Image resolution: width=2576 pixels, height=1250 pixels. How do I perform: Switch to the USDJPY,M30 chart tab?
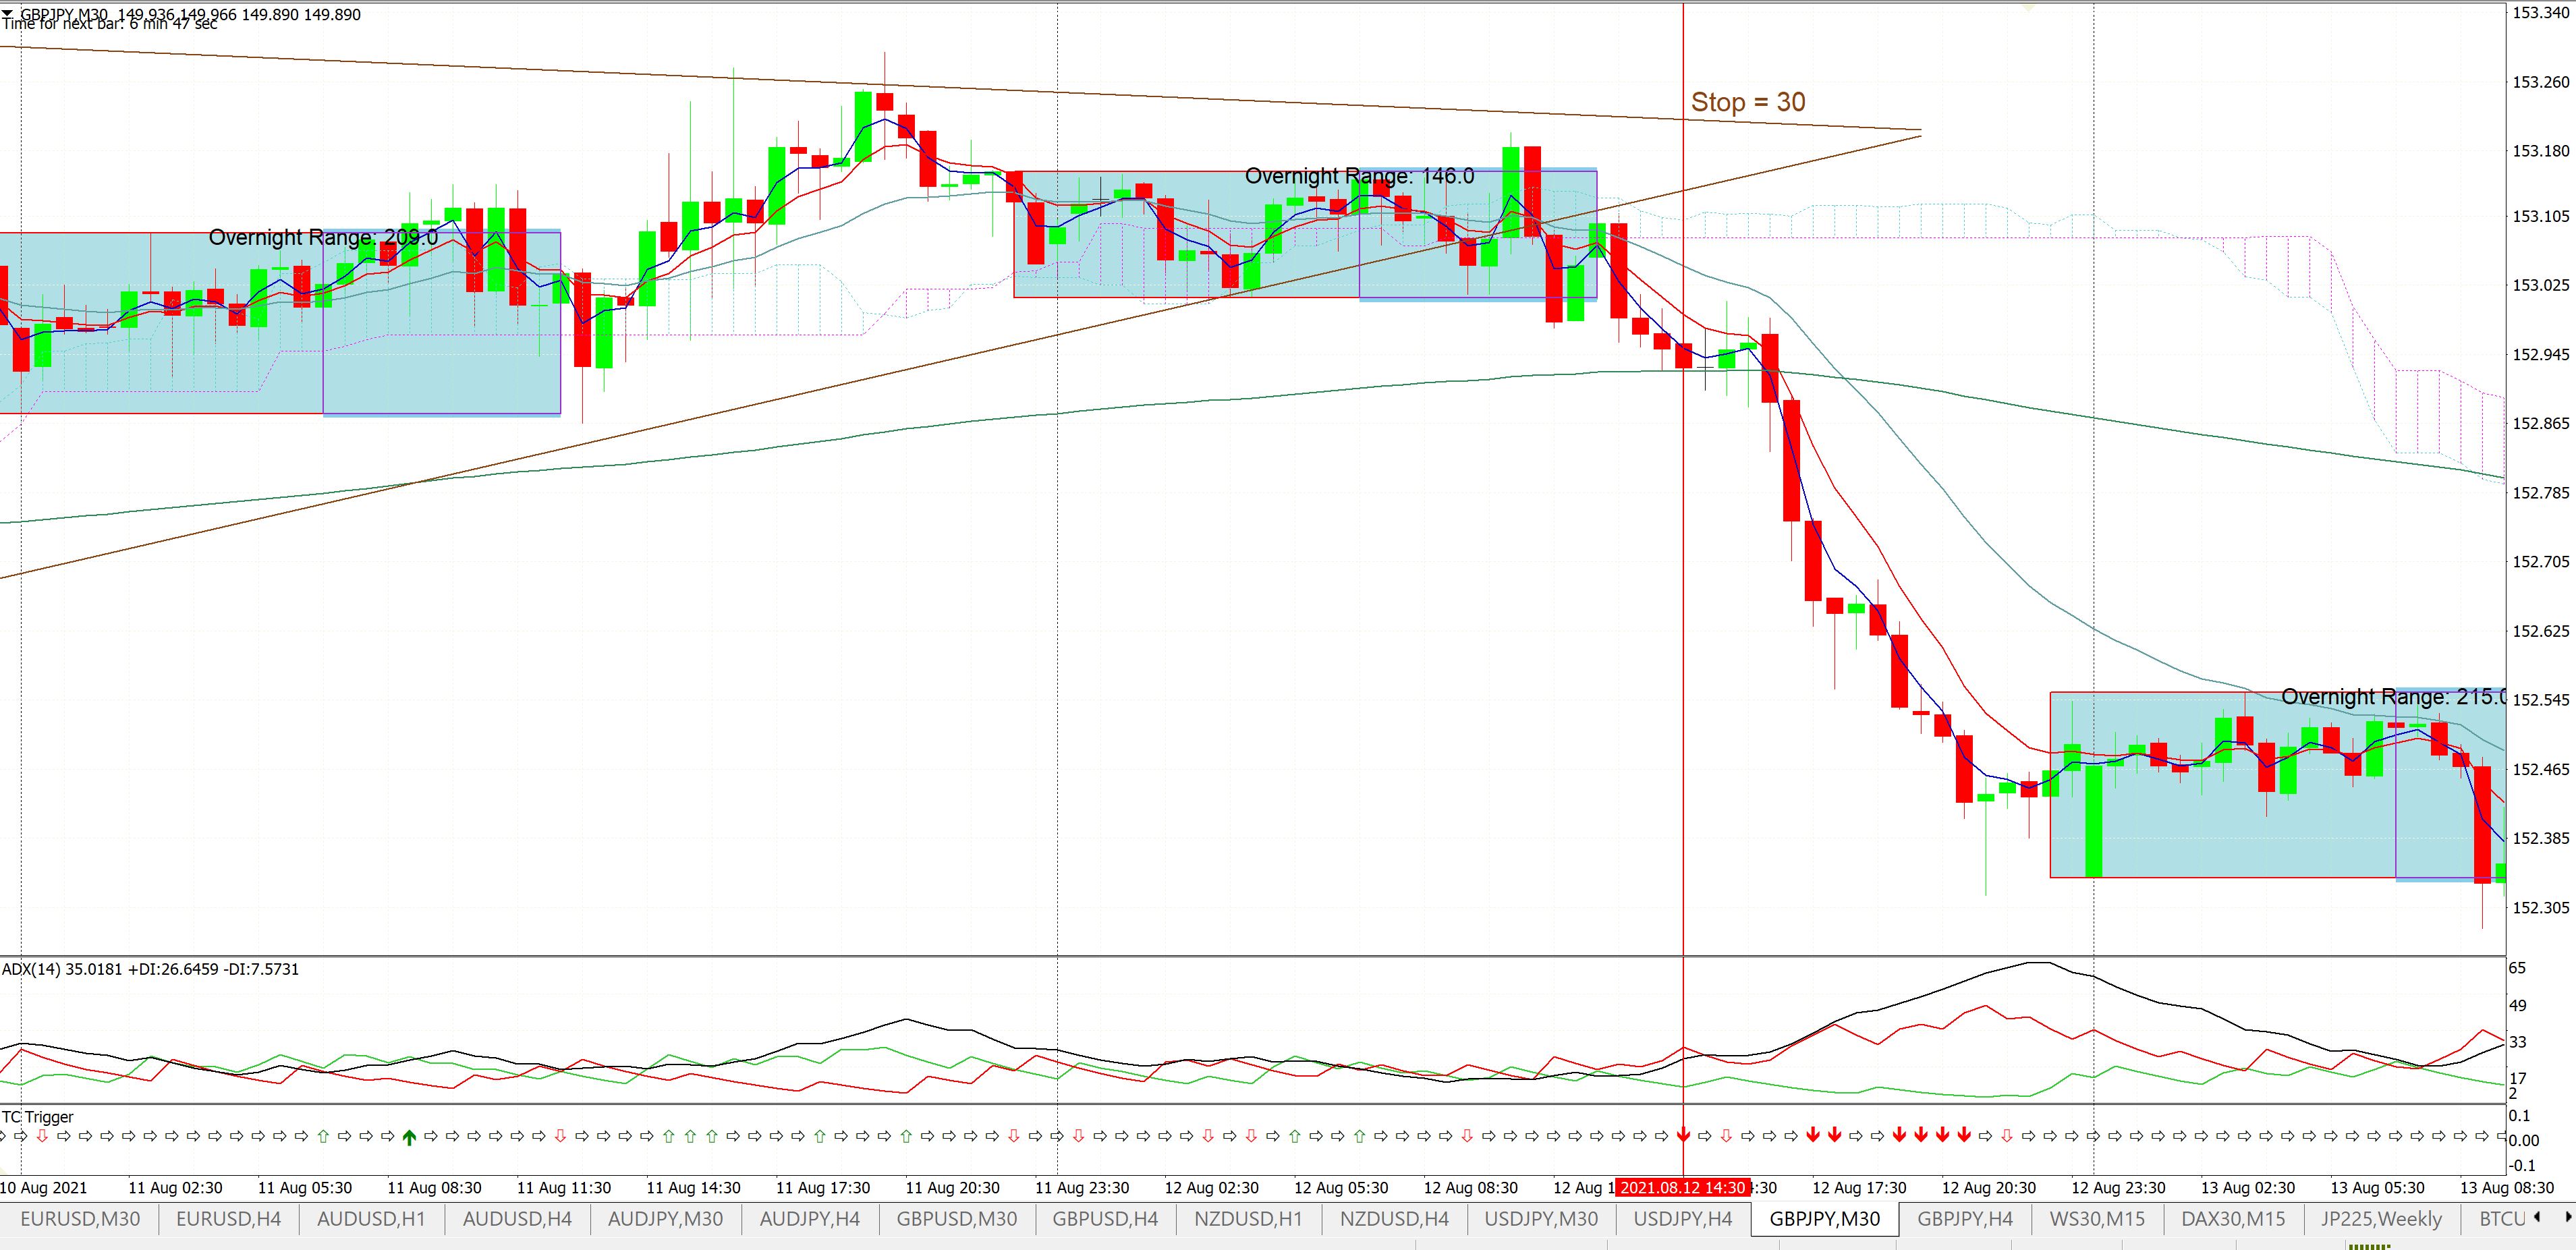pos(1541,1219)
